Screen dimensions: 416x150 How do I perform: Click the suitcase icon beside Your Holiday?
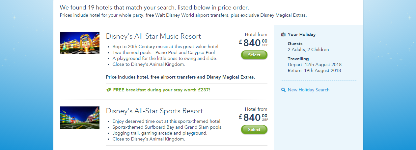tap(283, 34)
